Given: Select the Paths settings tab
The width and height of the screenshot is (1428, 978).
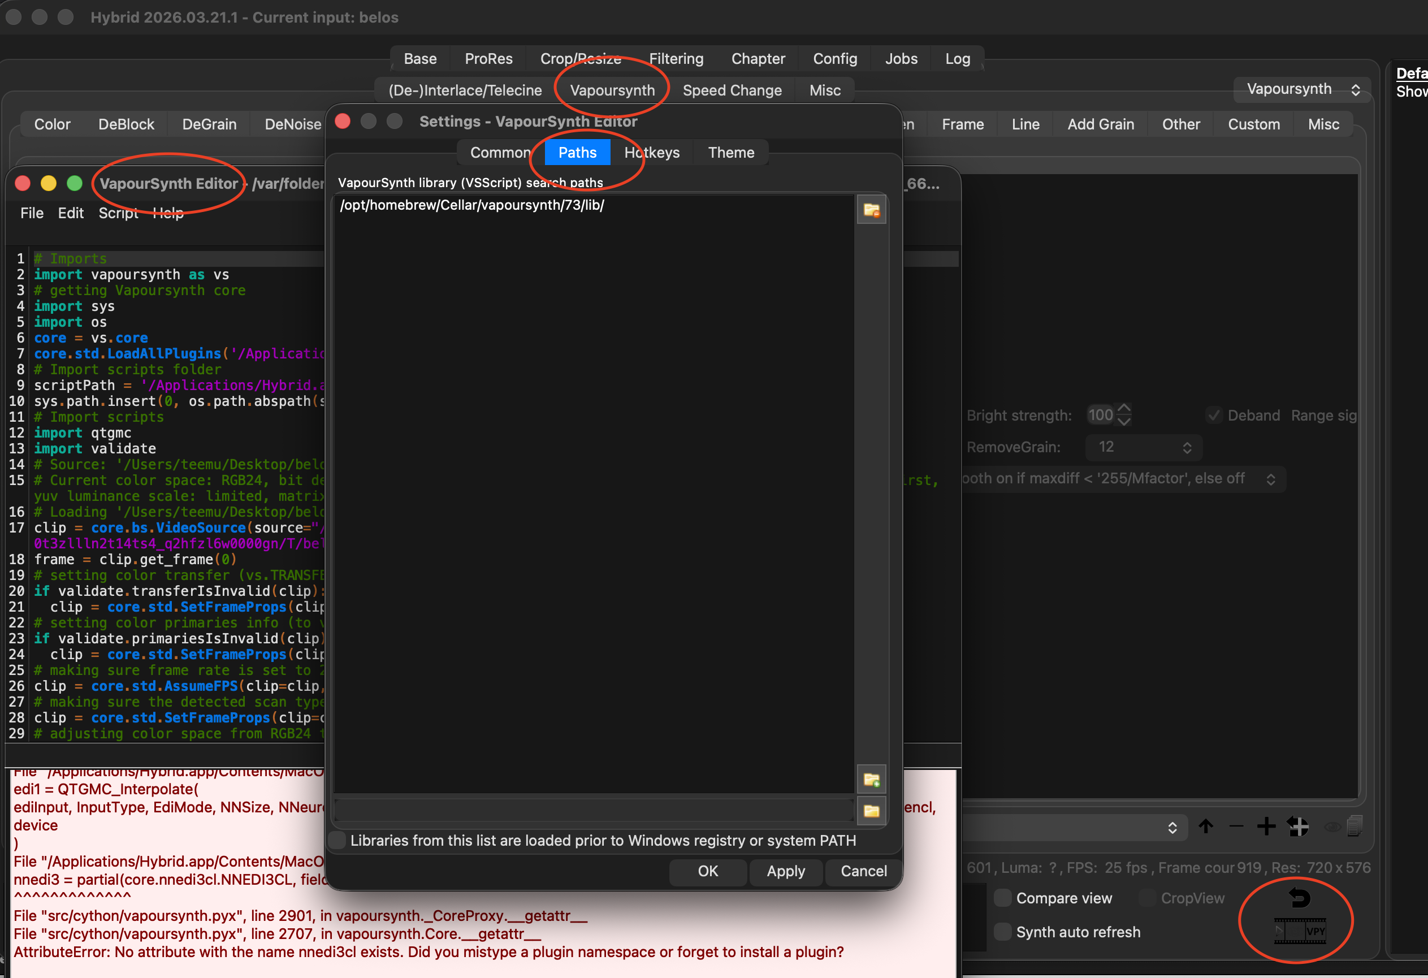Looking at the screenshot, I should [577, 152].
